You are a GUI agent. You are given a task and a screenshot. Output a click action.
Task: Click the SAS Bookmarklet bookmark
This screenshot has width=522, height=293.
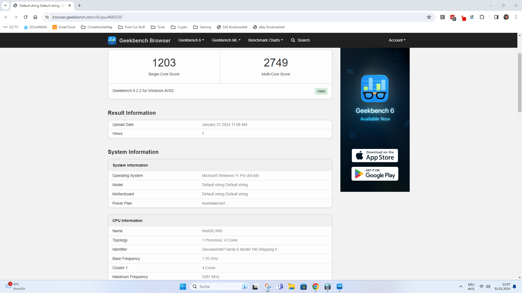232,27
